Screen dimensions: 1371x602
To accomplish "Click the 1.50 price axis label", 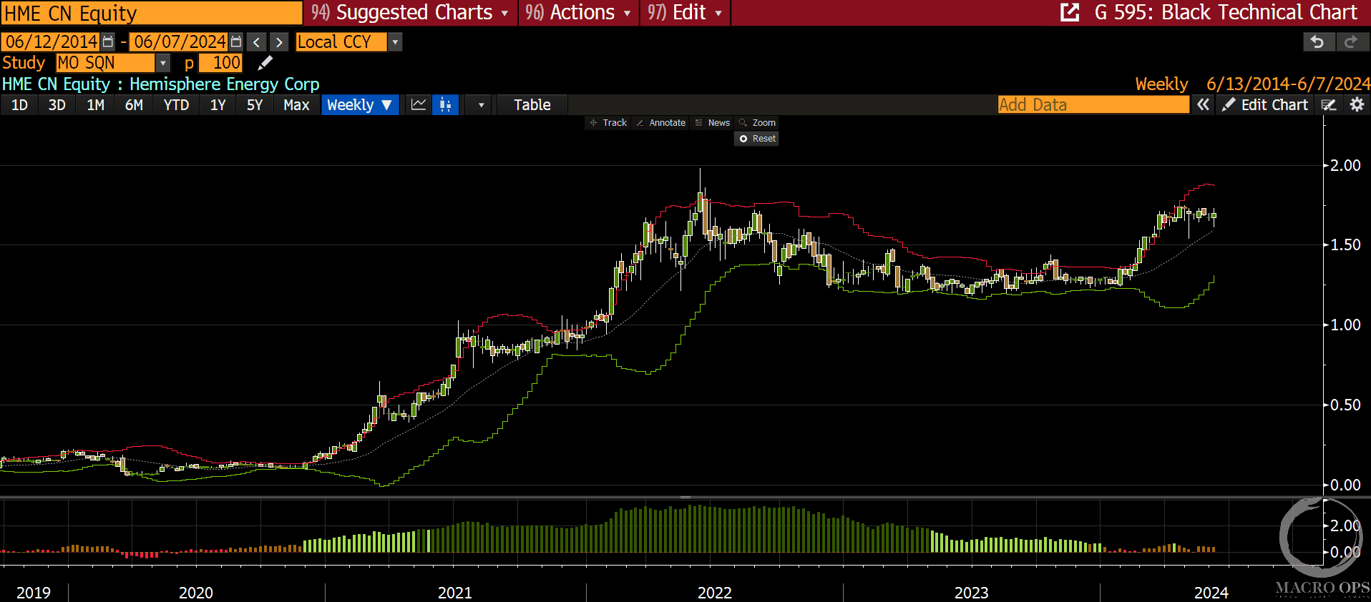I will tap(1345, 245).
